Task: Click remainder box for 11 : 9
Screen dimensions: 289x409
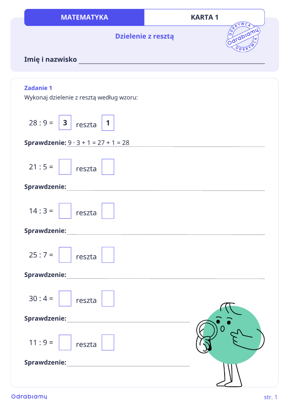Action: point(108,343)
